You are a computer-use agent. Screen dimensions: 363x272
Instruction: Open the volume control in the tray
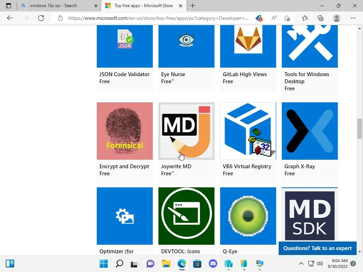tap(320, 263)
